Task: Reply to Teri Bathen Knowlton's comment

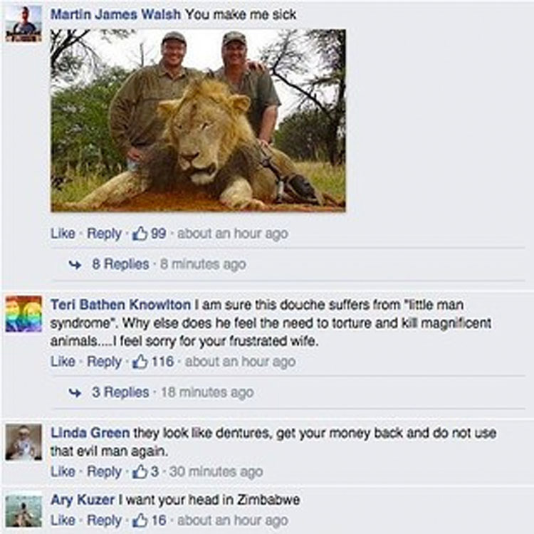Action: coord(104,362)
